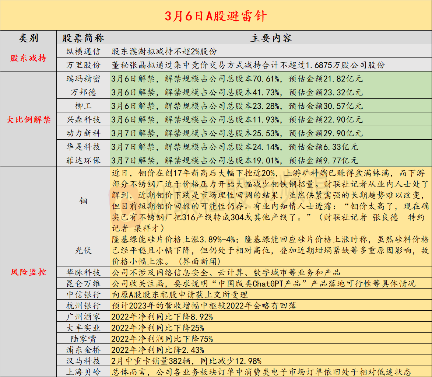Click the "动力新科" stock name
The width and height of the screenshot is (432, 377).
[x=83, y=133]
